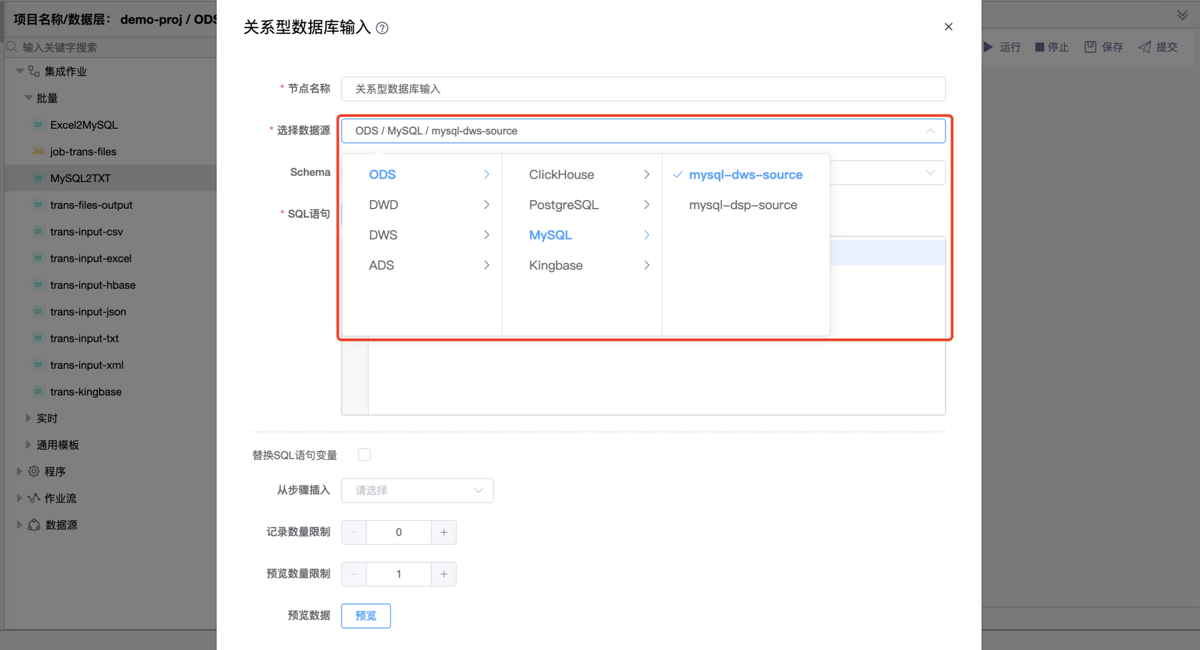Screen dimensions: 1200x650
Task: Click the Stop square icon
Action: click(1039, 47)
